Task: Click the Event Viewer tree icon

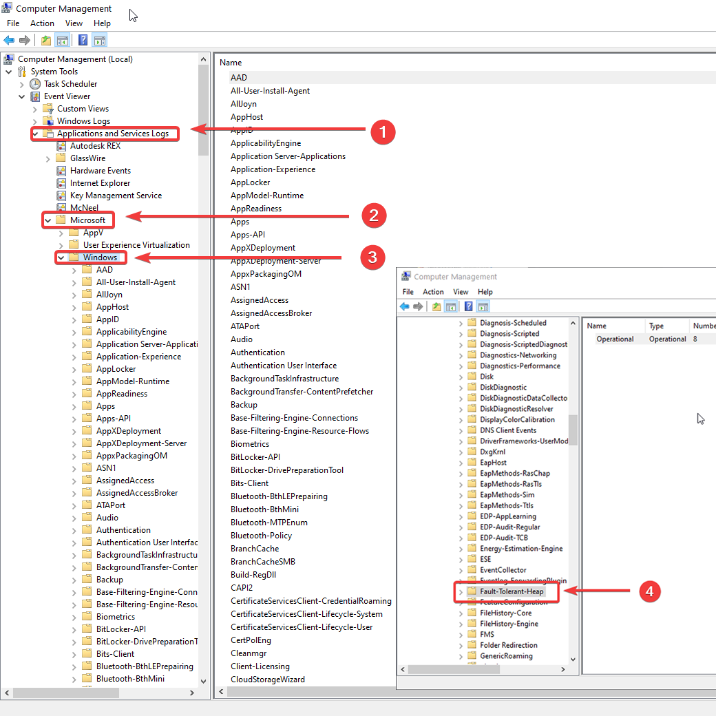Action: click(x=35, y=96)
